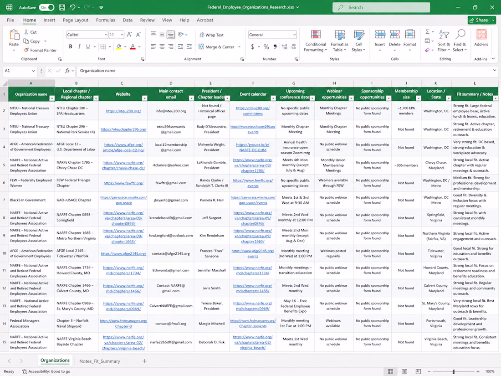The height and width of the screenshot is (376, 501).
Task: Click Copy in the Clipboard group
Action: 31,41
